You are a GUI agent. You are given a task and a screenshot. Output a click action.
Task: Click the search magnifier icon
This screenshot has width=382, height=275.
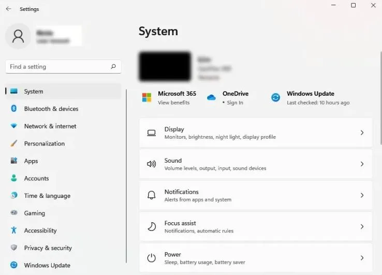coord(113,66)
